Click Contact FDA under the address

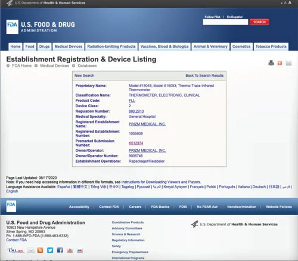pos(16,240)
